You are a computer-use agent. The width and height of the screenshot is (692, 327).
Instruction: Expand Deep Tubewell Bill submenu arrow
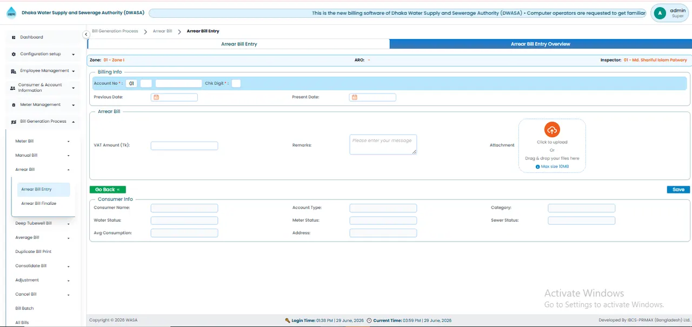tap(68, 224)
